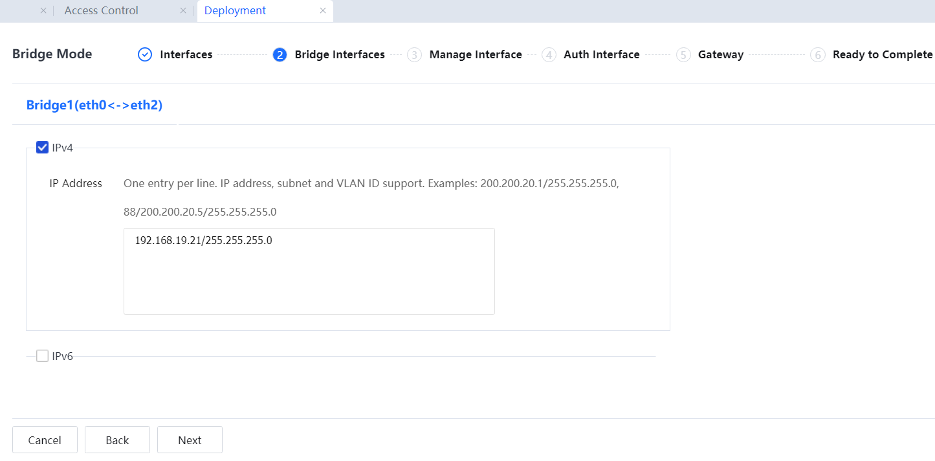This screenshot has height=461, width=935.
Task: Select the Deployment tab
Action: [x=236, y=11]
